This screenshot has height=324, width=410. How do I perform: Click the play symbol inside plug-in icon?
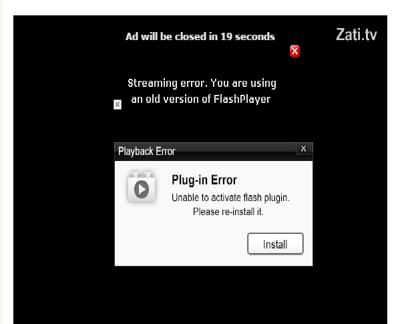[x=142, y=189]
